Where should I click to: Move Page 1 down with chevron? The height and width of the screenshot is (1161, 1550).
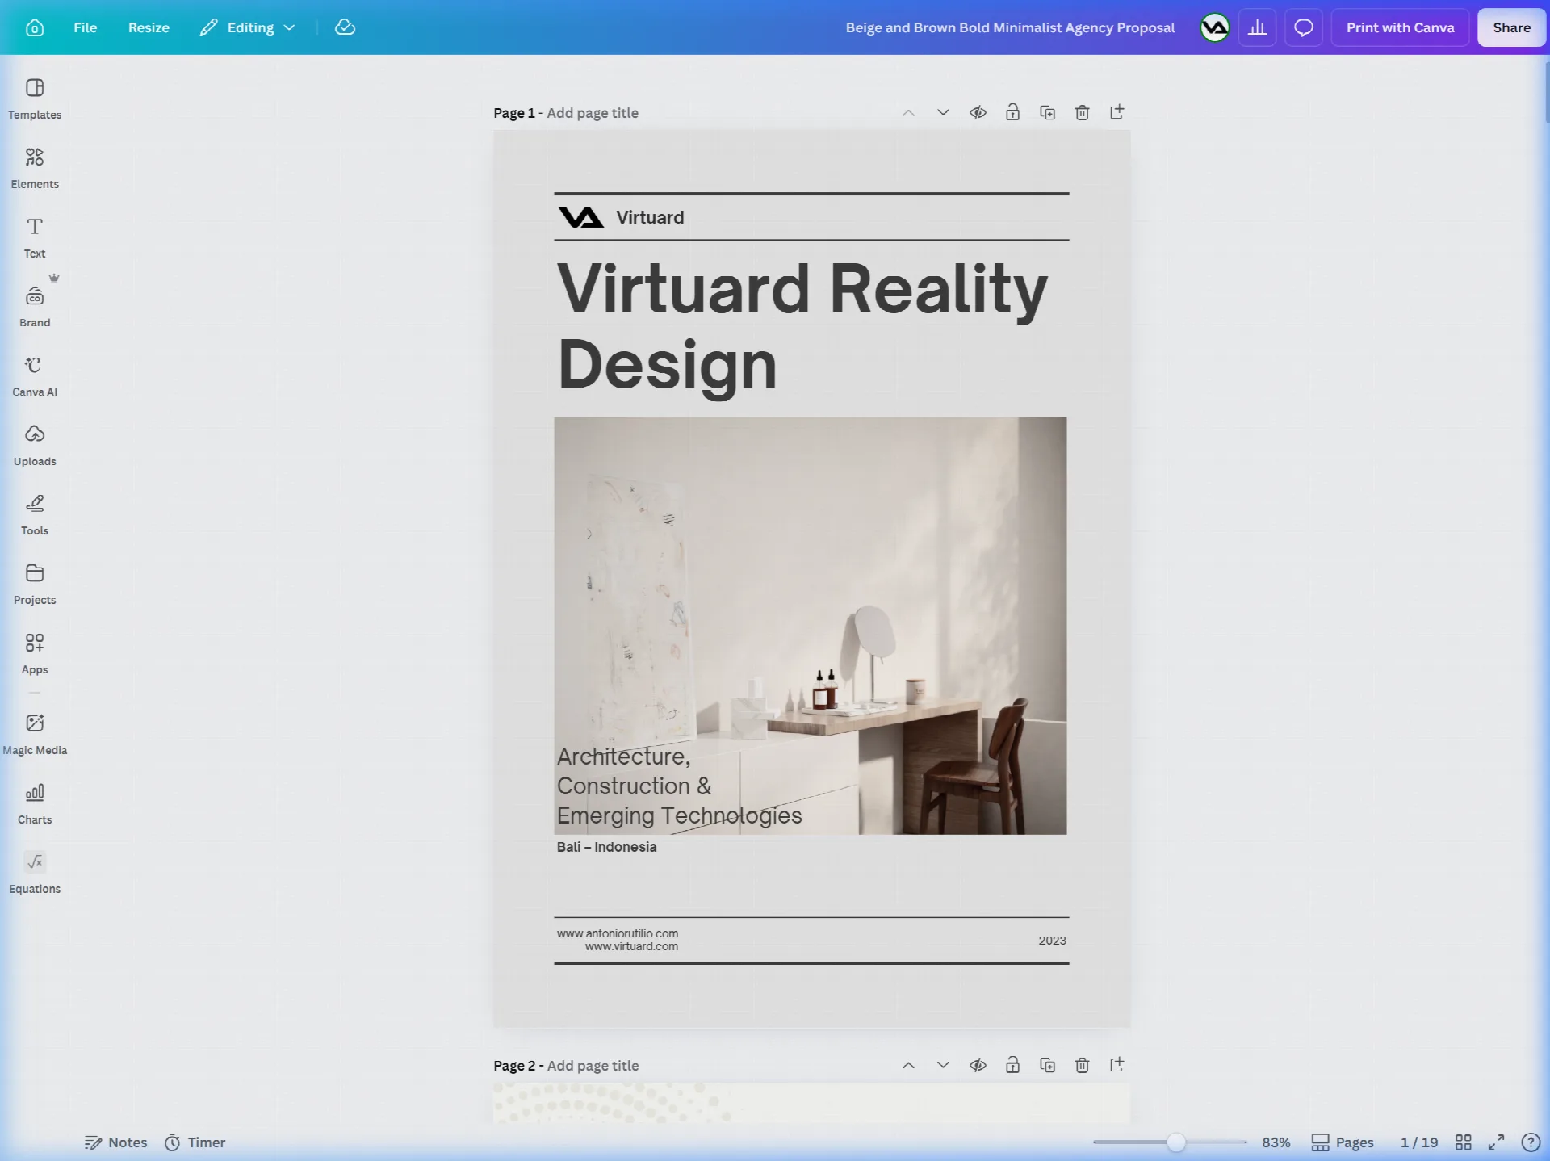(943, 113)
